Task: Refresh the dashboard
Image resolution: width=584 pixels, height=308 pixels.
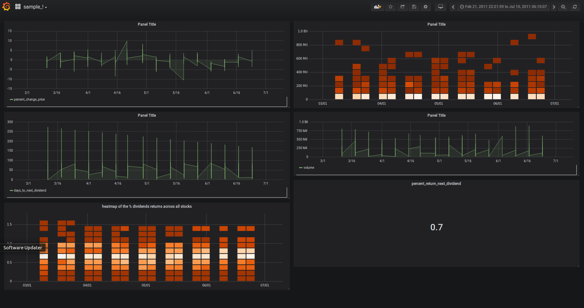Action: pos(575,7)
